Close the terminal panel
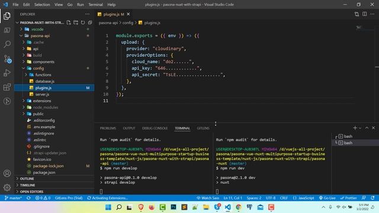This screenshot has height=213, width=379. coord(373,128)
